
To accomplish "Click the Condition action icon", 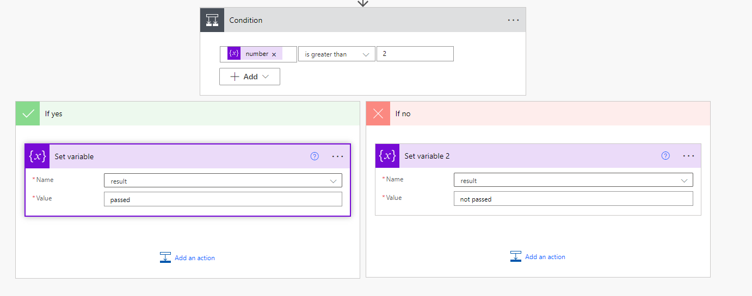I will click(x=212, y=20).
